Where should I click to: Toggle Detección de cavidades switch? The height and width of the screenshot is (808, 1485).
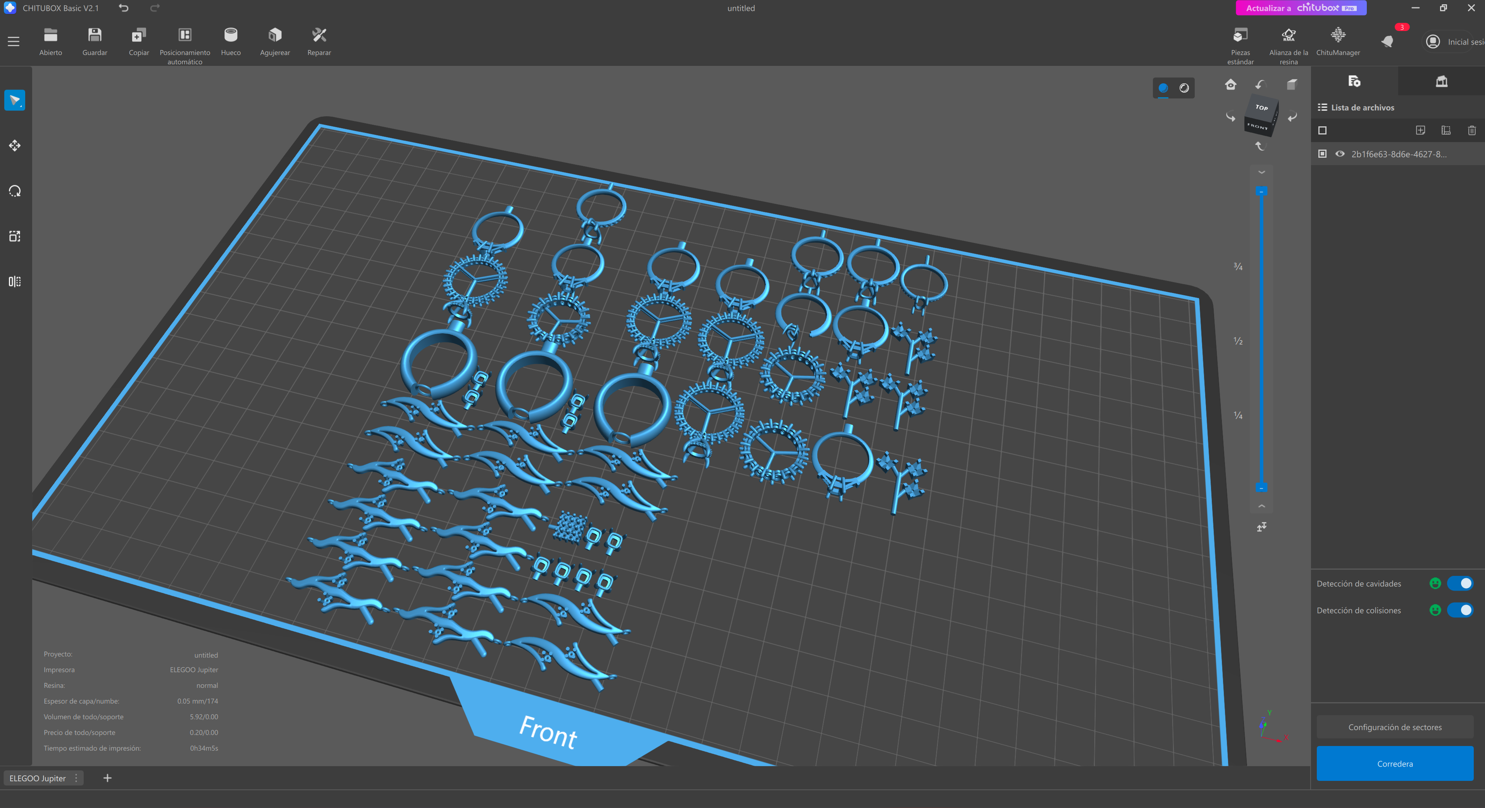coord(1460,583)
